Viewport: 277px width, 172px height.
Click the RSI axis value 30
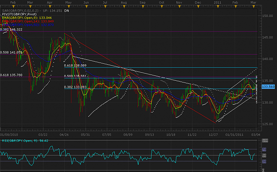[264, 161]
